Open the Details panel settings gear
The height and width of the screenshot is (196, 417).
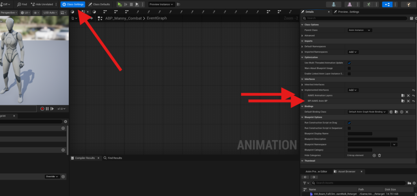(x=412, y=18)
